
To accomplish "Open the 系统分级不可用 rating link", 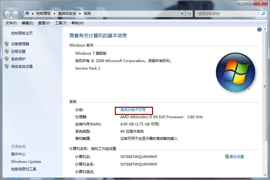I will click(x=133, y=110).
